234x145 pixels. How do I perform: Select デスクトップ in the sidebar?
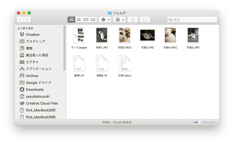[x=35, y=41]
